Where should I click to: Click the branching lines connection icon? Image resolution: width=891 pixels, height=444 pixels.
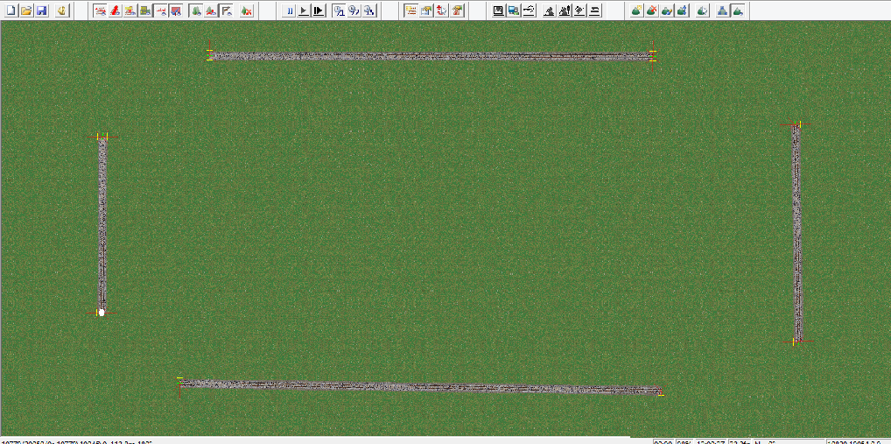click(529, 11)
